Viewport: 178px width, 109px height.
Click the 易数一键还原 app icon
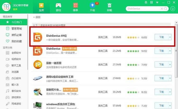pyautogui.click(x=38, y=64)
